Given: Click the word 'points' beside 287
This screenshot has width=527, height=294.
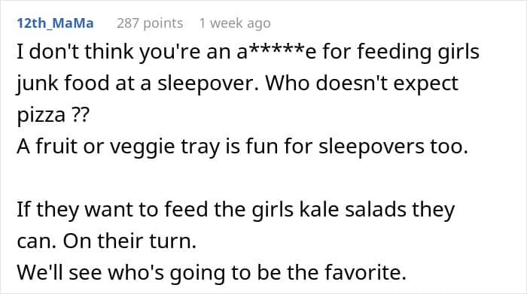Looking at the screenshot, I should (163, 23).
